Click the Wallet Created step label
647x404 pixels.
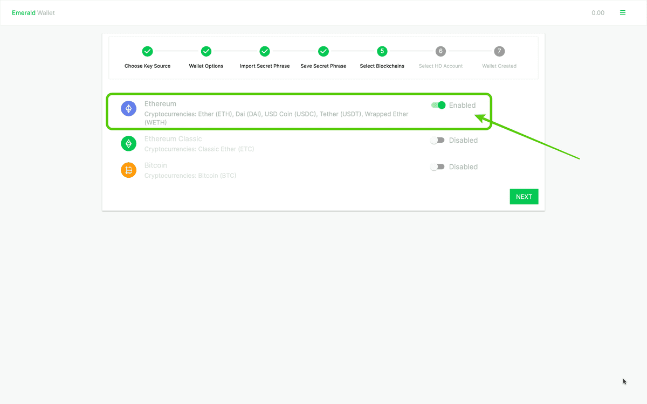coord(499,66)
